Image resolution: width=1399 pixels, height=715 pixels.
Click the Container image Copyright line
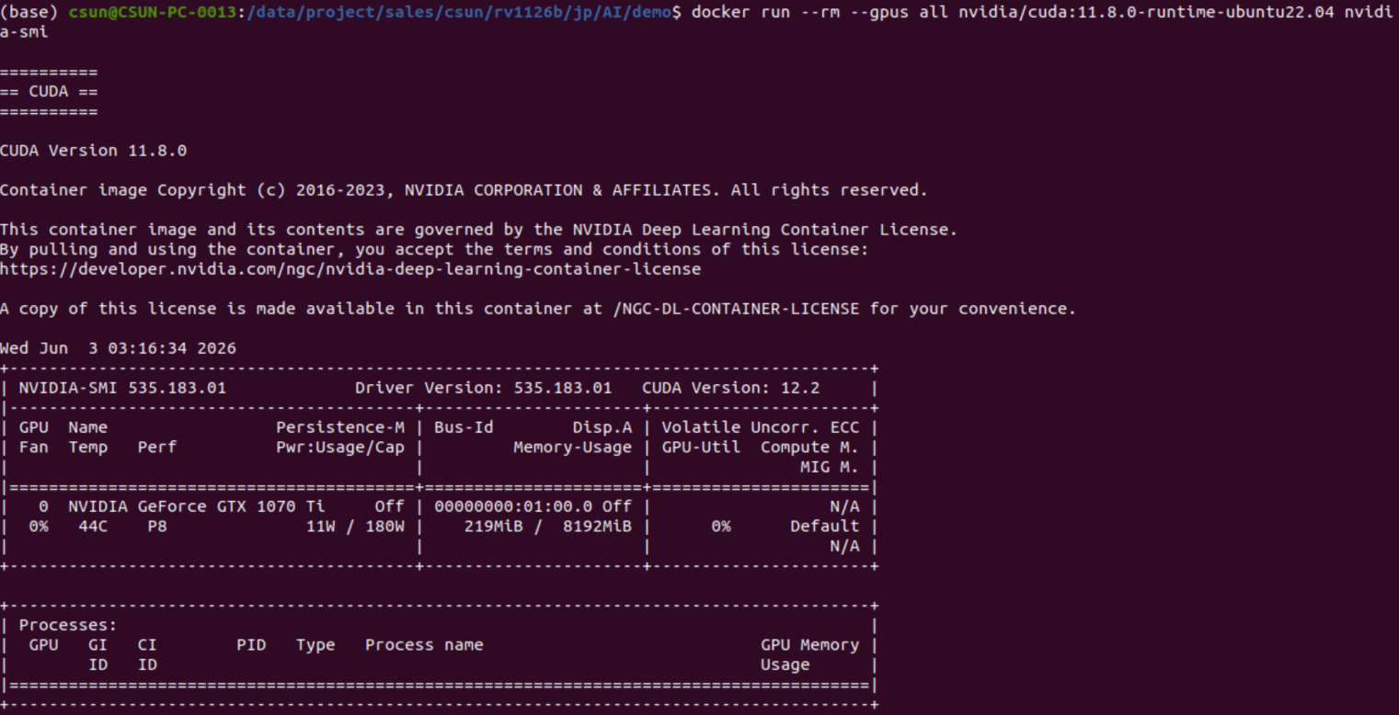[x=464, y=190]
